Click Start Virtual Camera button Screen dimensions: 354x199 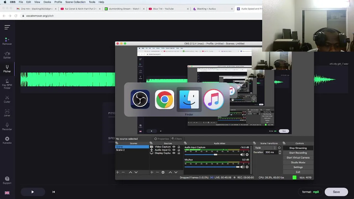click(x=298, y=158)
